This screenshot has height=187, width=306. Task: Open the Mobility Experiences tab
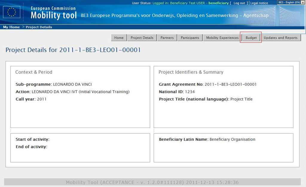[x=222, y=38]
